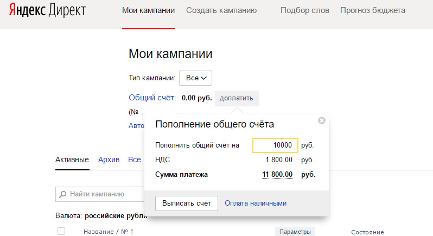The image size is (433, 236).
Task: Click the Выписать счёт button
Action: tap(187, 203)
